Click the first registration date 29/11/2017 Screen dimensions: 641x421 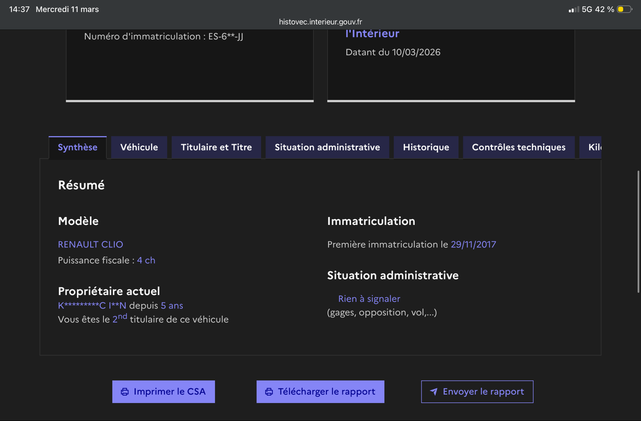(x=473, y=245)
